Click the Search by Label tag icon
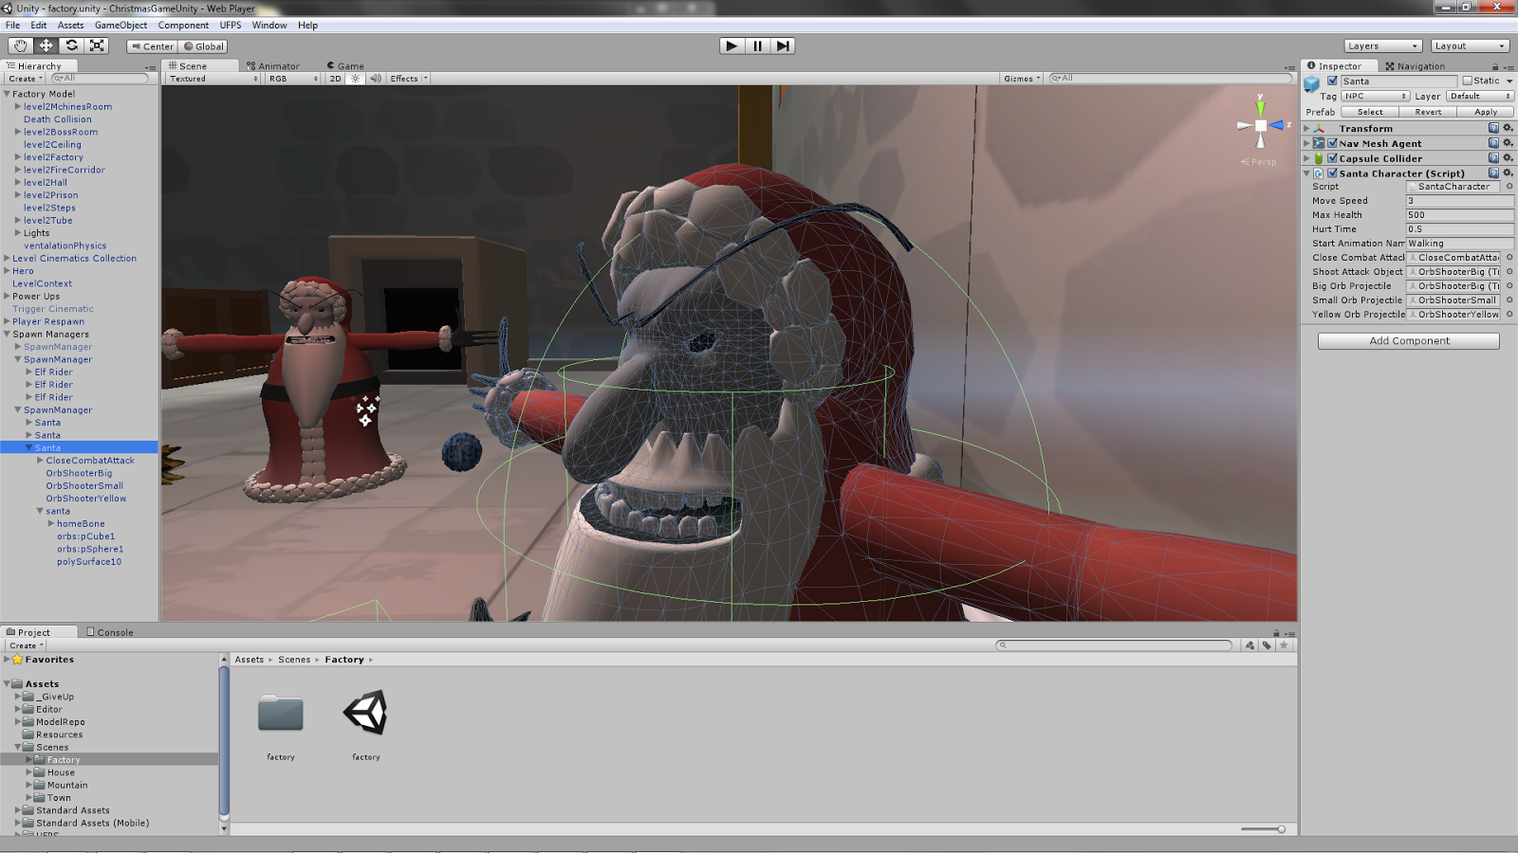This screenshot has height=853, width=1518. tap(1267, 645)
